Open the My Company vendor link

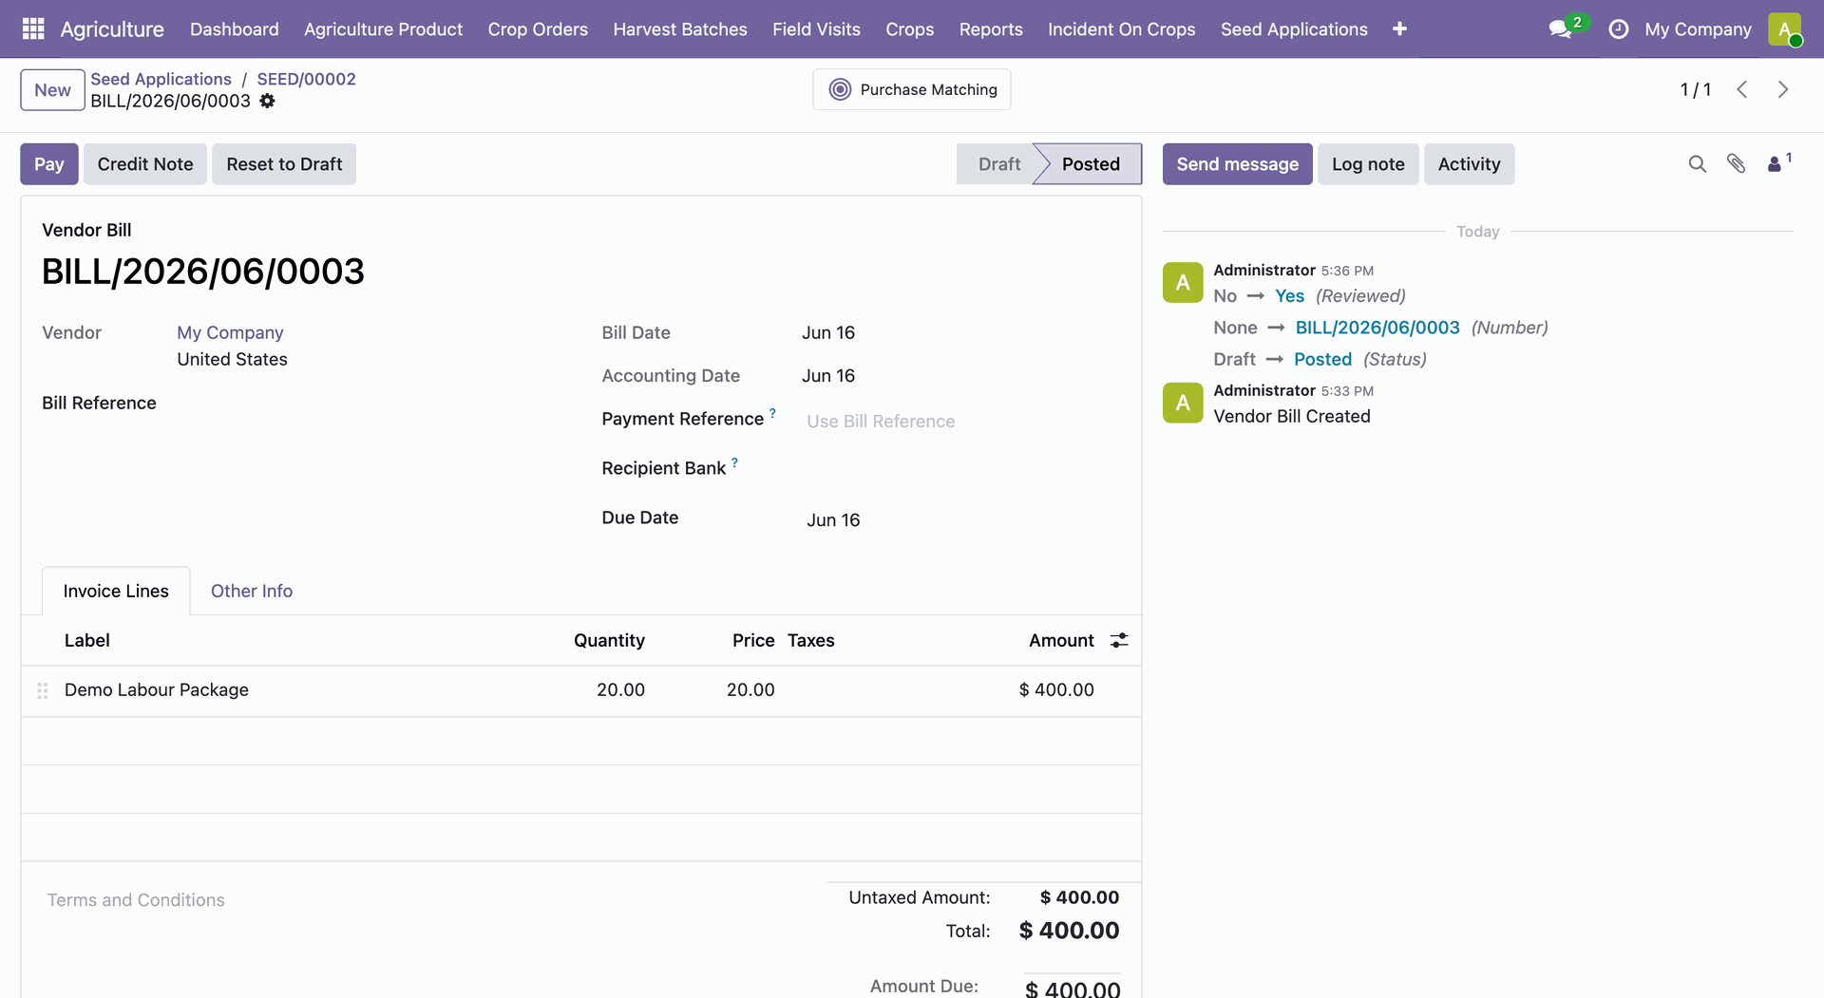point(230,332)
